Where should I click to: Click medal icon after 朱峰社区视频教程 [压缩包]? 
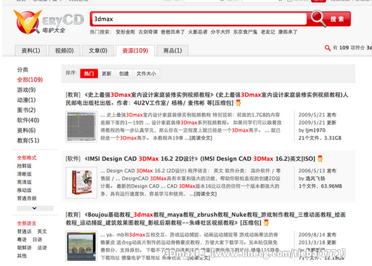coord(266,223)
